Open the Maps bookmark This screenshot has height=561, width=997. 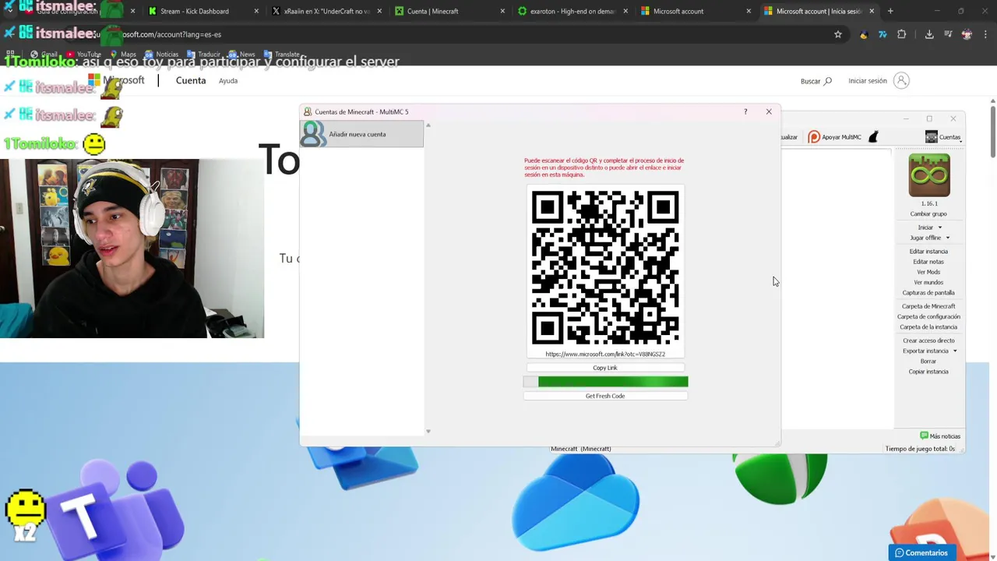[123, 55]
